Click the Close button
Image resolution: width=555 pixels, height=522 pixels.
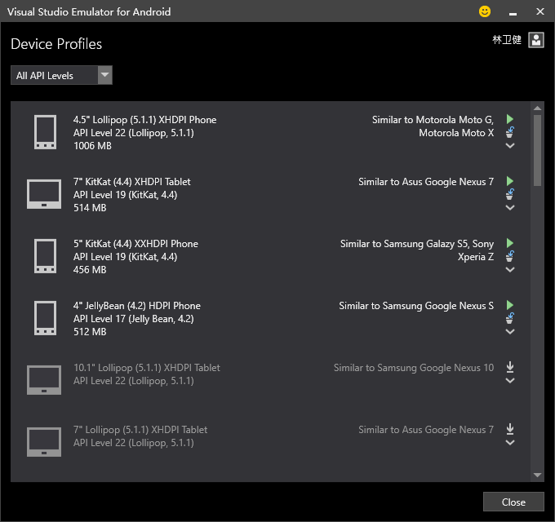(513, 502)
